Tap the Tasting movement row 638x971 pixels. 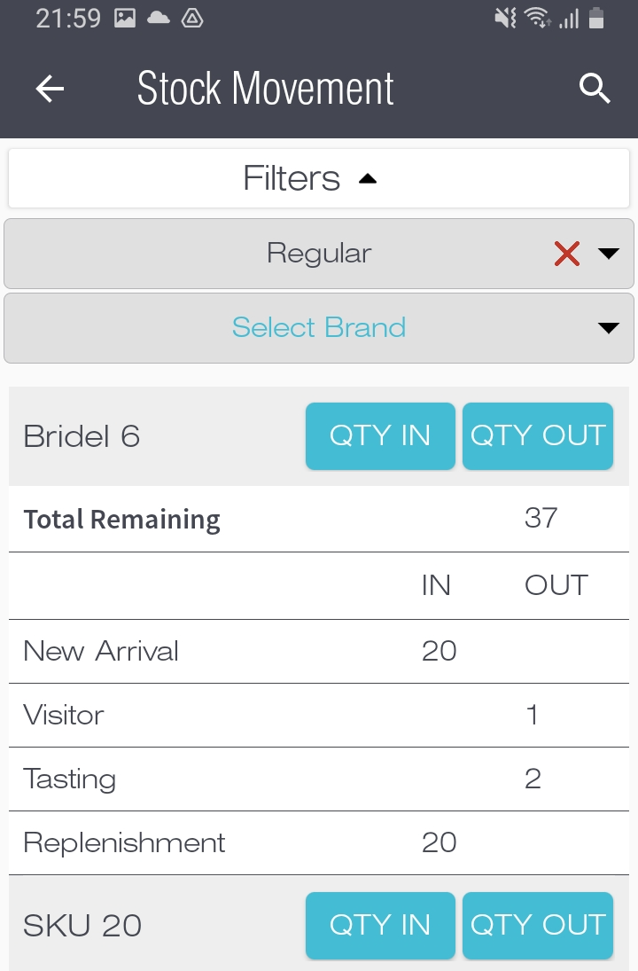(319, 779)
